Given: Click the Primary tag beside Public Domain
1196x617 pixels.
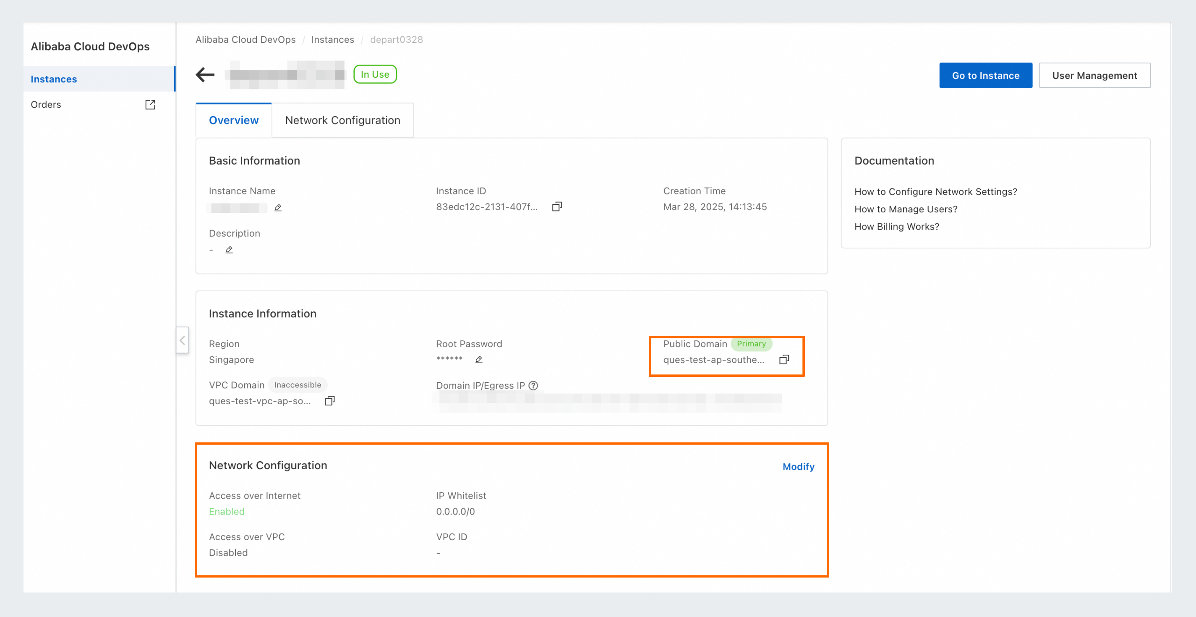Looking at the screenshot, I should click(751, 344).
